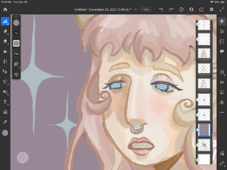Toggle layer visibility eye icon in taskbar
227x170 pixels.
(222, 82)
